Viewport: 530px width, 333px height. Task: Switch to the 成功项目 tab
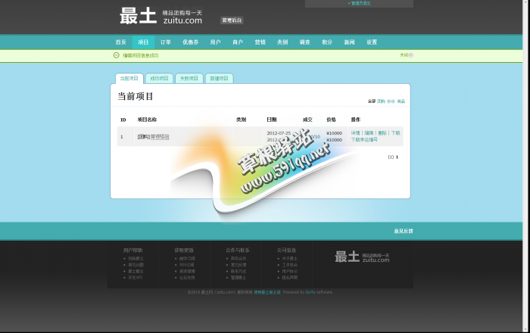click(158, 79)
